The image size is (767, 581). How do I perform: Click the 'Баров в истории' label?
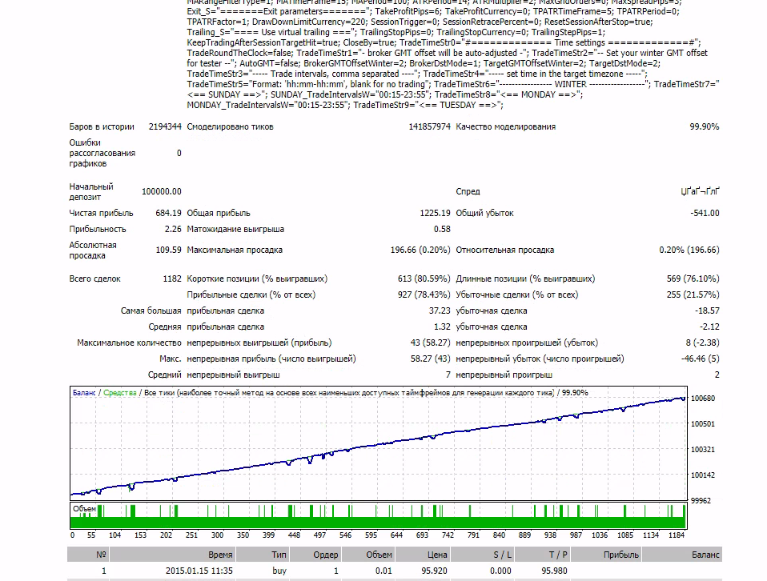click(x=102, y=126)
